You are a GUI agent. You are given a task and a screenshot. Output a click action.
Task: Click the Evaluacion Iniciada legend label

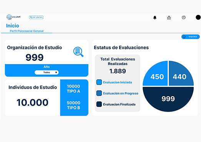click(x=118, y=82)
